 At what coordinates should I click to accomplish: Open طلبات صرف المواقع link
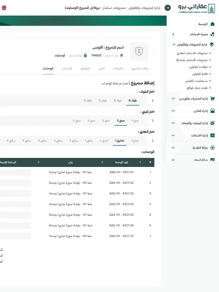pos(197,88)
